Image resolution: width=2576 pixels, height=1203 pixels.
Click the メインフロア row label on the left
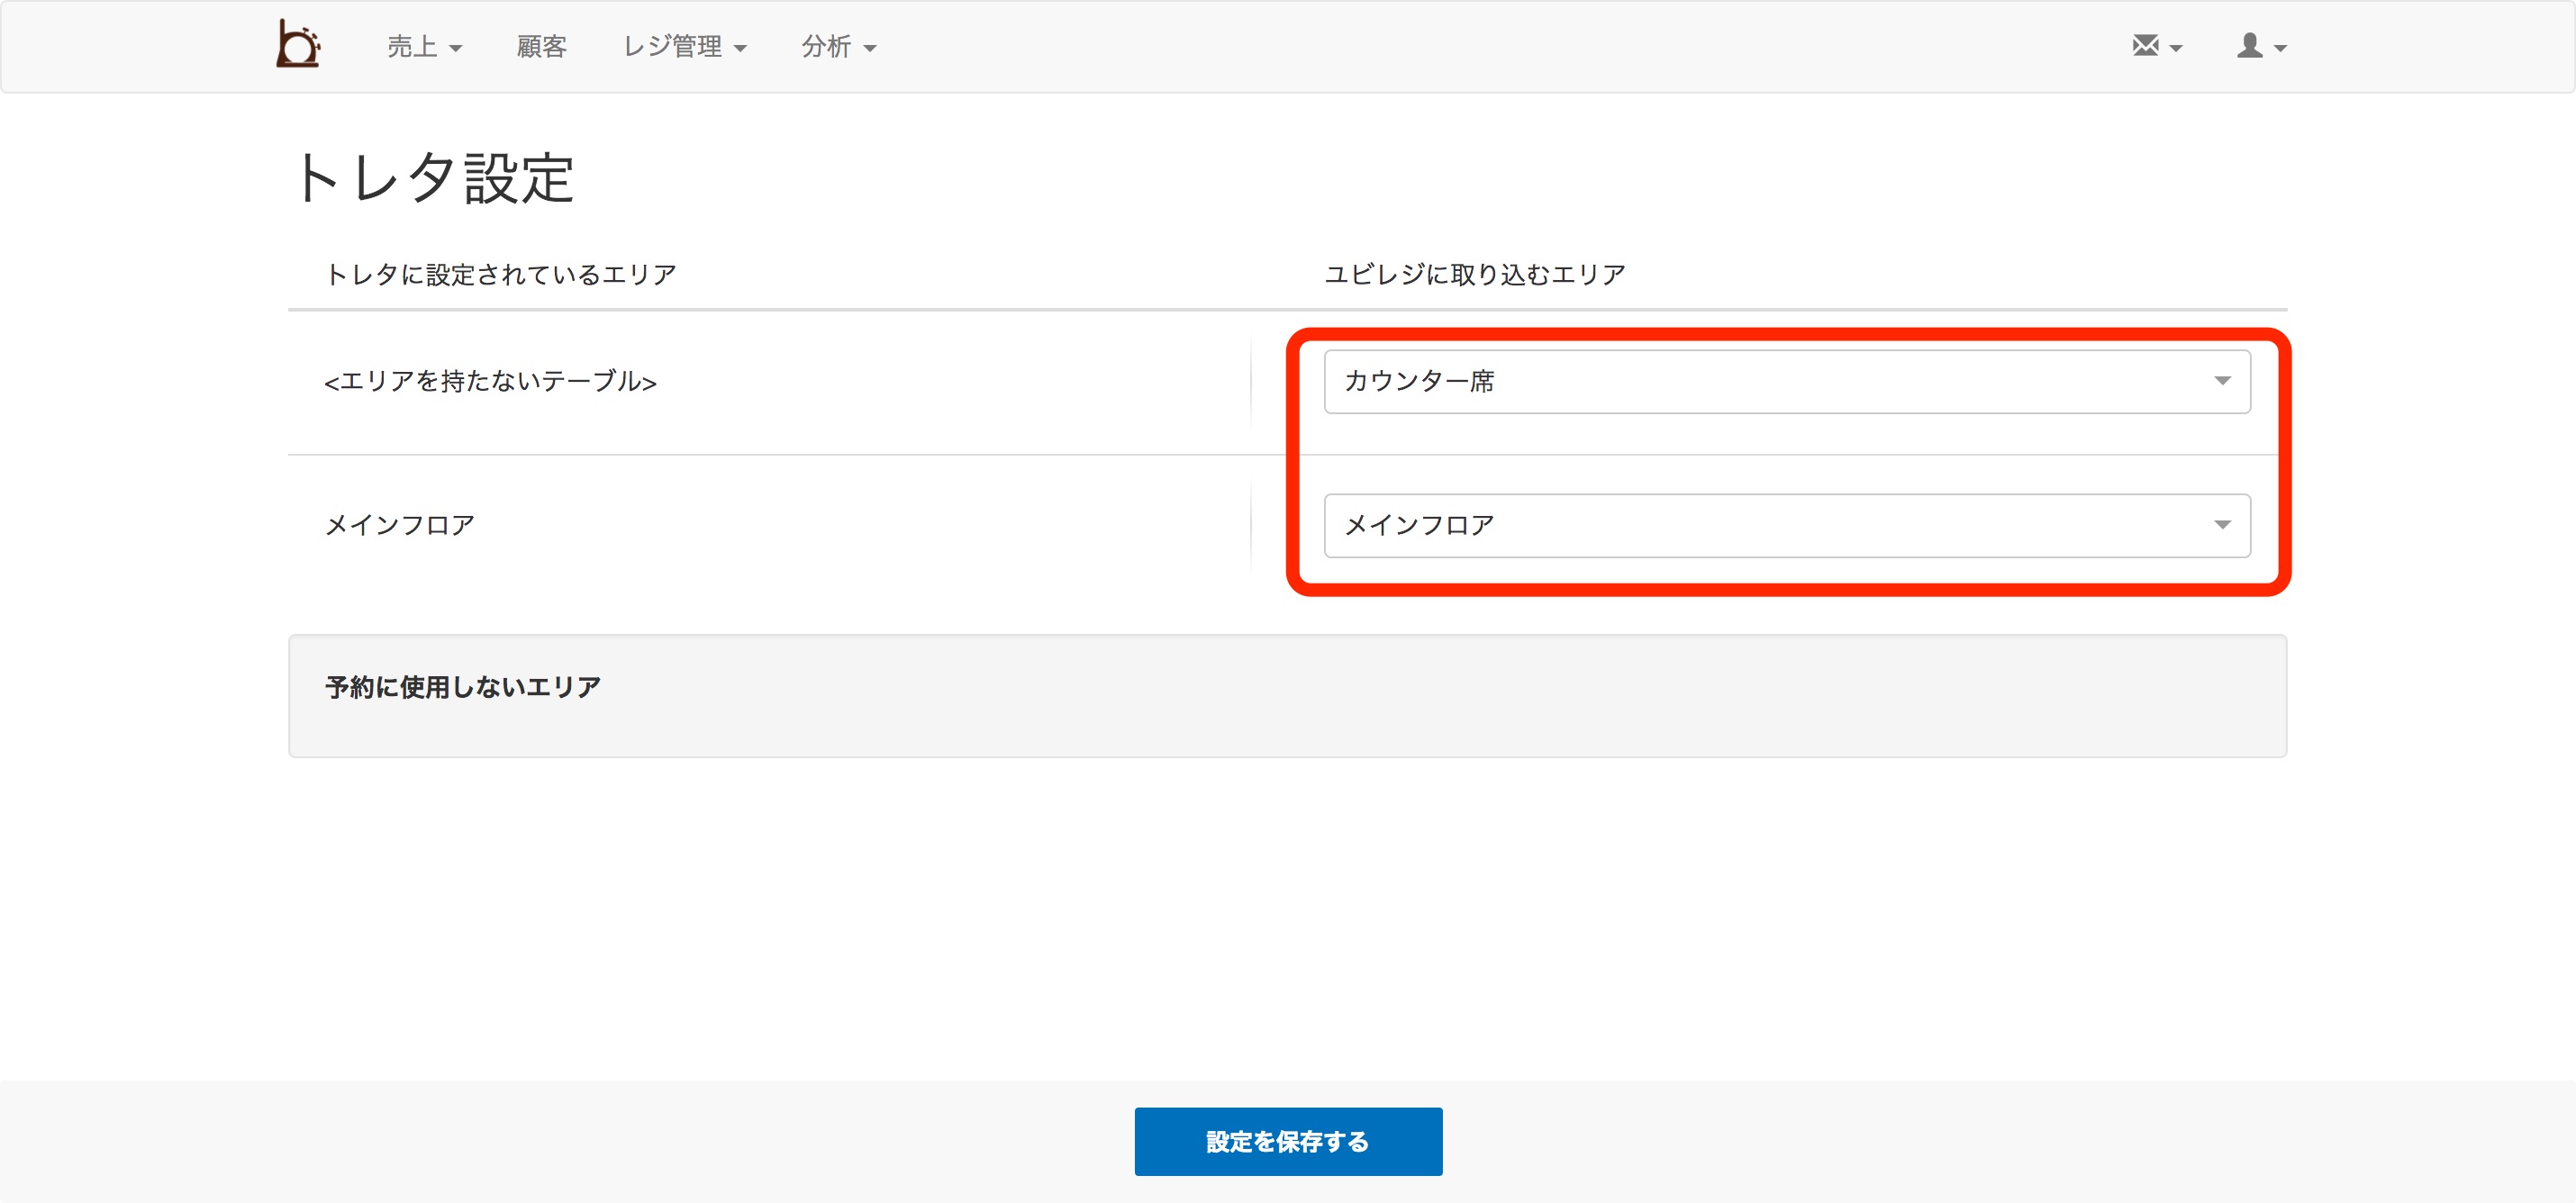point(400,525)
